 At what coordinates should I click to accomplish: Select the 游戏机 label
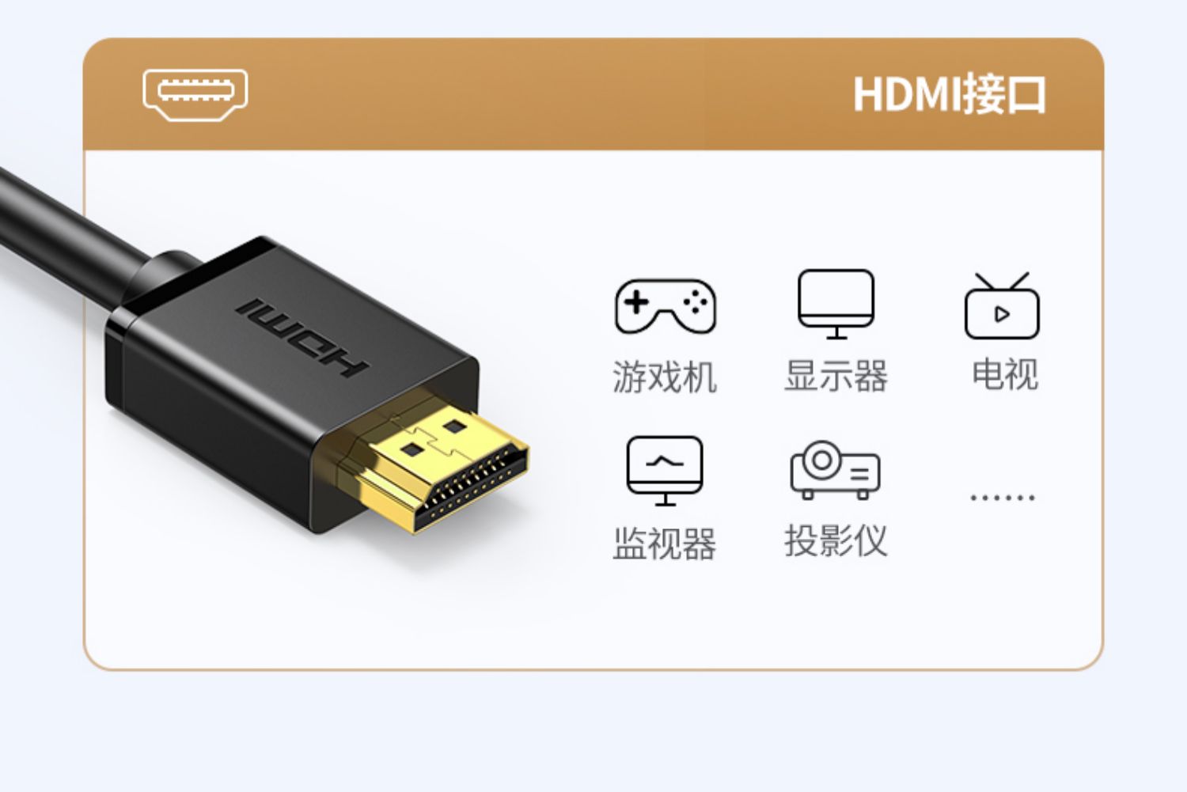665,377
